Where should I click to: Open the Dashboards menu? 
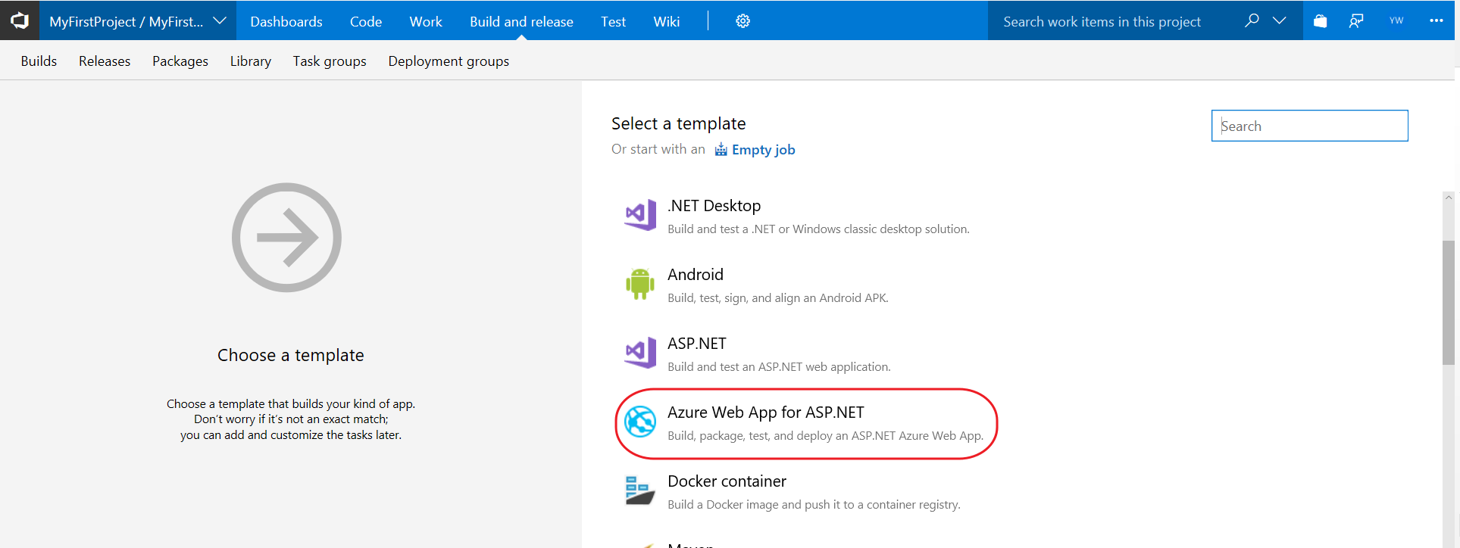point(286,22)
